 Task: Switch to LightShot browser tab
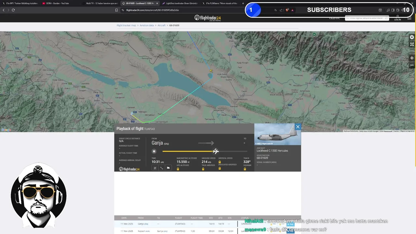[180, 3]
